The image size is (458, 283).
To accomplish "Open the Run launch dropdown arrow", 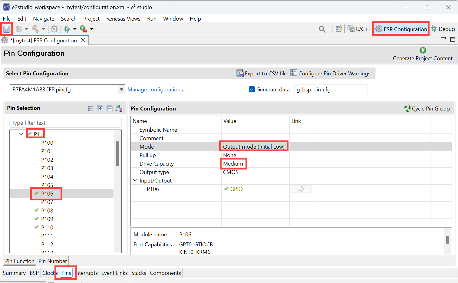I will coord(92,29).
